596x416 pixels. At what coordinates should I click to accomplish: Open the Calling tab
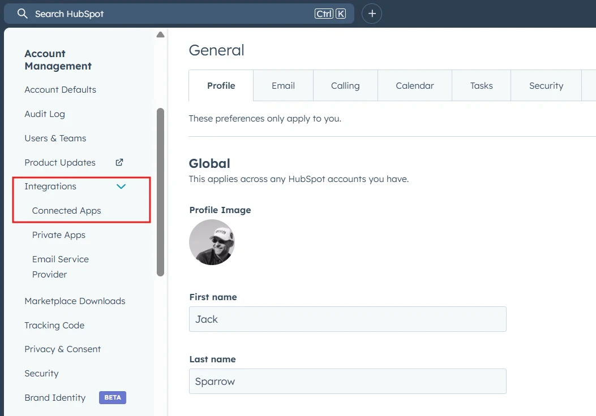point(345,85)
